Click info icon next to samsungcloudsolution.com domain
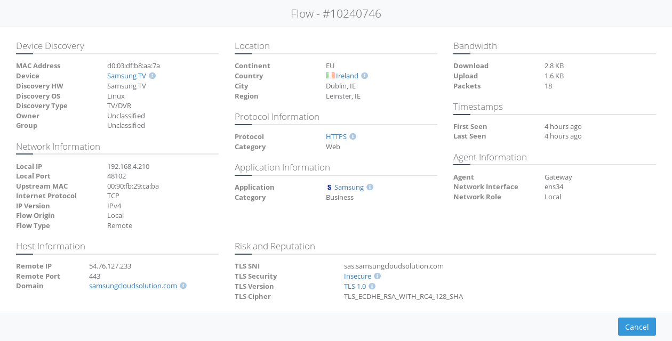Screen dimensions: 672x341 coord(183,286)
